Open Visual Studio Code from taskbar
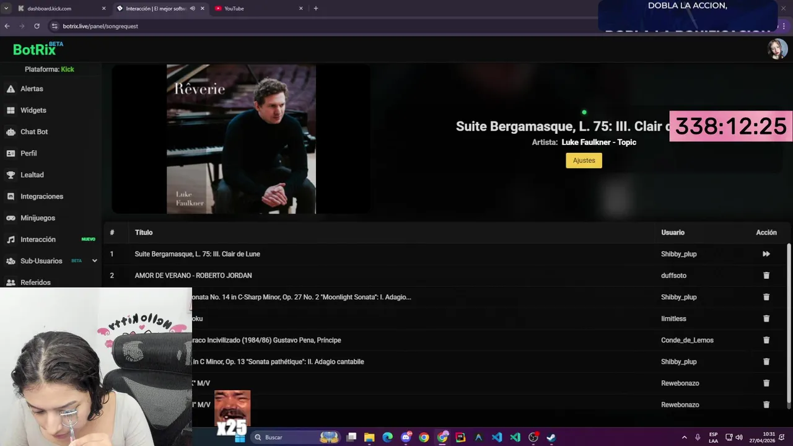The width and height of the screenshot is (793, 446). coord(497,437)
